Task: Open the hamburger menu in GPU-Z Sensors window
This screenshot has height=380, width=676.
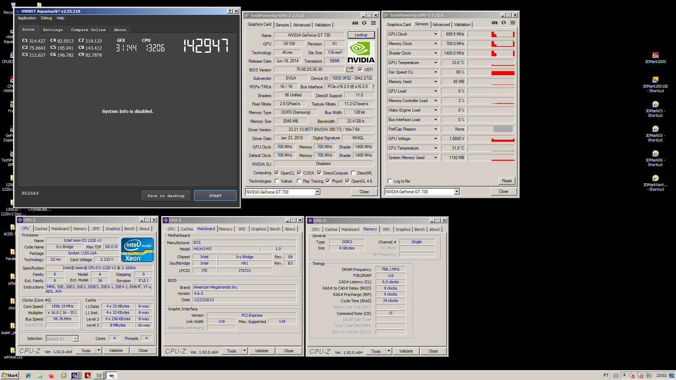Action: coord(513,23)
